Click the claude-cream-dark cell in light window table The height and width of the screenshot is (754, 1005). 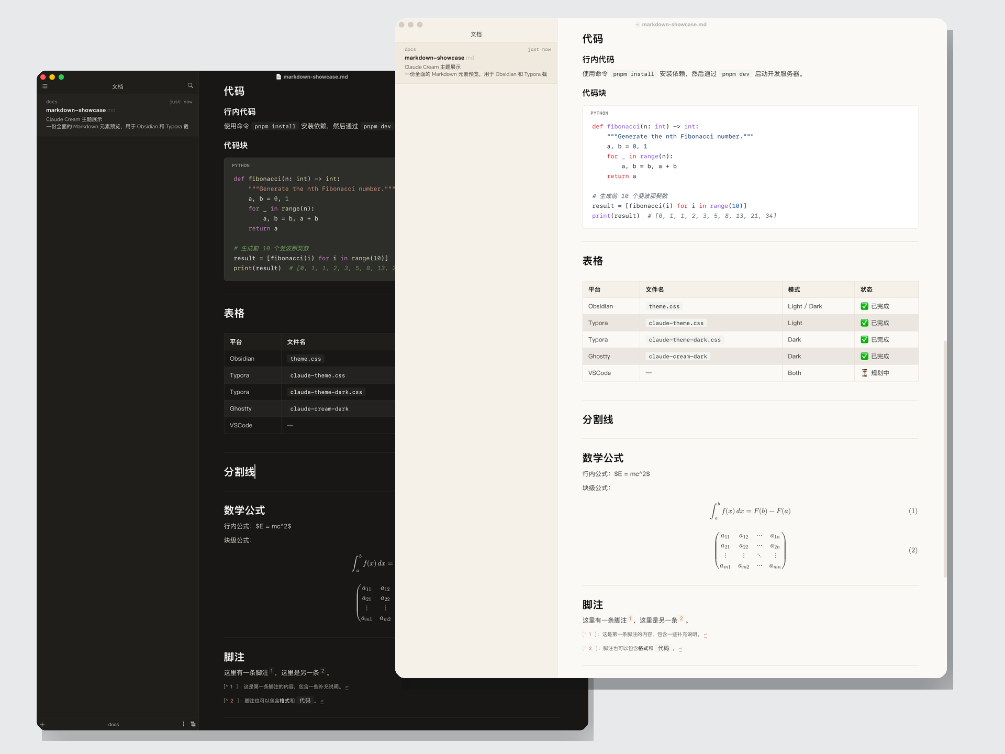[x=678, y=356]
